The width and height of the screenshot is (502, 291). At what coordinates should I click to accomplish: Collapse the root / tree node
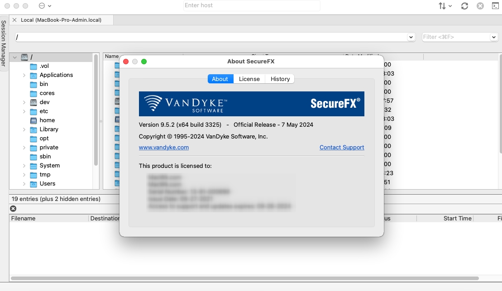(x=15, y=57)
